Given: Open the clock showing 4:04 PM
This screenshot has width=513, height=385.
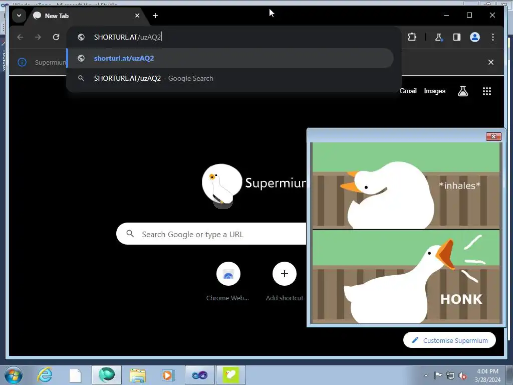Looking at the screenshot, I should 487,375.
